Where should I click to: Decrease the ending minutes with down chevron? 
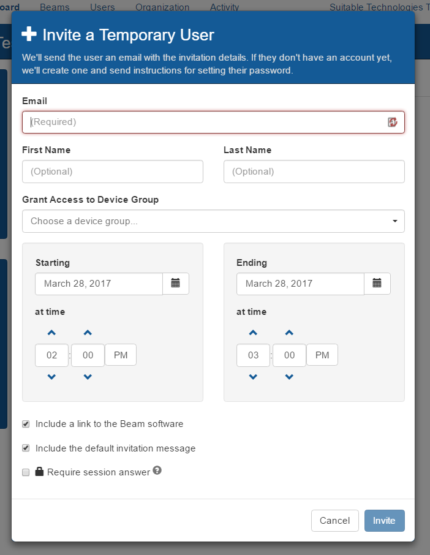[x=289, y=377]
